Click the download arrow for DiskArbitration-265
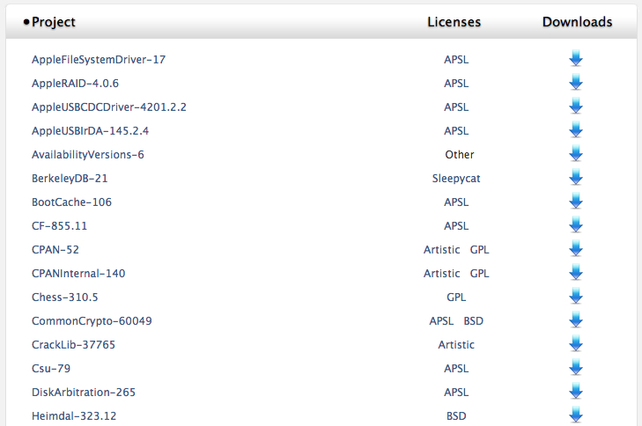Screen dimensions: 642x426 point(576,391)
